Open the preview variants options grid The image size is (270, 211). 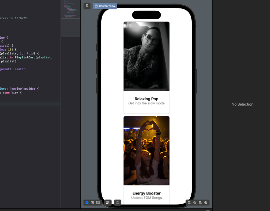point(98,203)
